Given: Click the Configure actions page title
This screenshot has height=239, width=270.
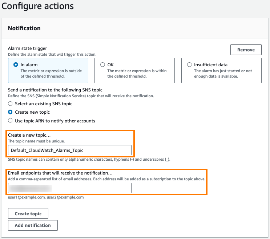Looking at the screenshot, I should 37,6.
